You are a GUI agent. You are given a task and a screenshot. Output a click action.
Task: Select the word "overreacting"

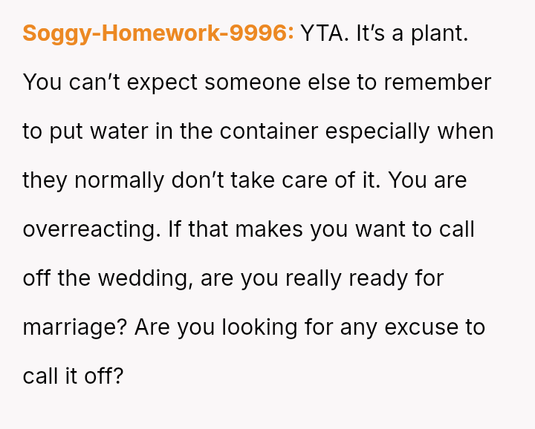[x=91, y=229]
